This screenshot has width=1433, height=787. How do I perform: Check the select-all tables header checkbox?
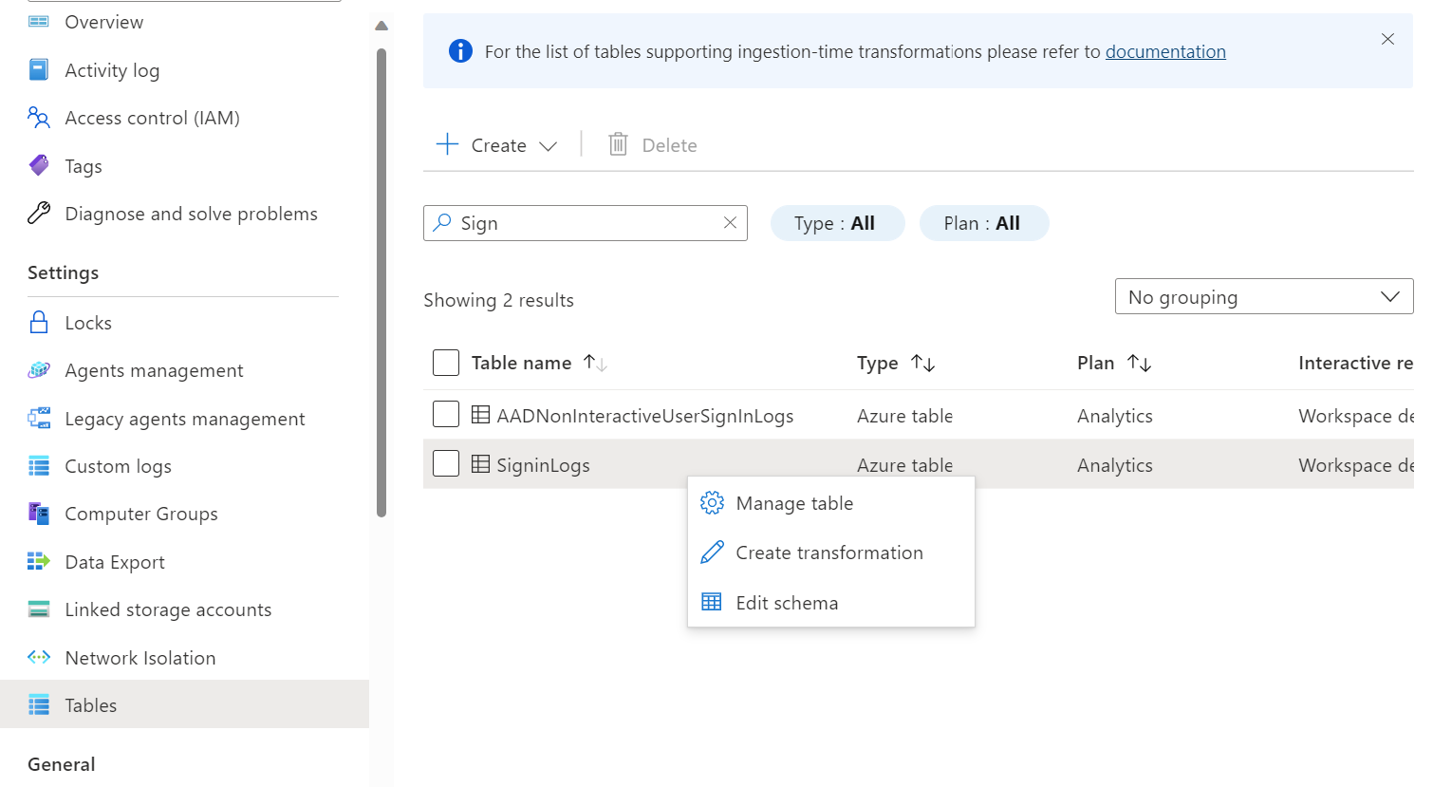point(446,363)
